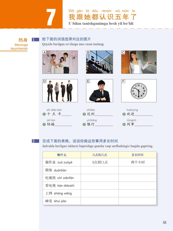Click empty time cell in 锻炼 row

[x=100, y=170]
